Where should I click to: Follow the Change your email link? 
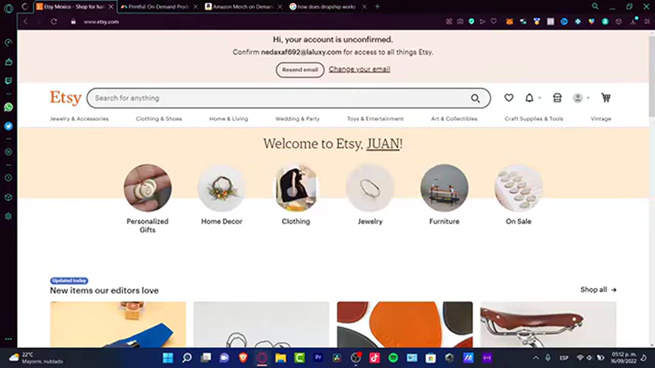pyautogui.click(x=359, y=69)
